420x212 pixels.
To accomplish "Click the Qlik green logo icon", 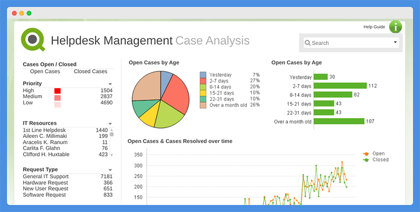I will point(33,39).
